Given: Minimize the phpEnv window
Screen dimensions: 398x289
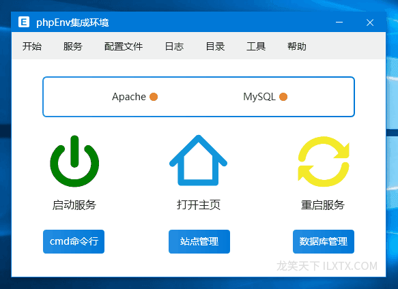Looking at the screenshot, I should pos(339,22).
